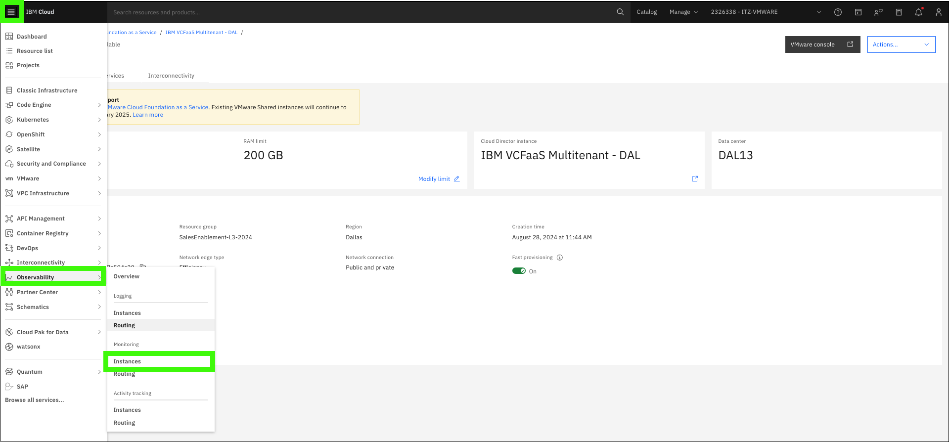Click the search magnifier icon
This screenshot has width=949, height=442.
pos(620,12)
